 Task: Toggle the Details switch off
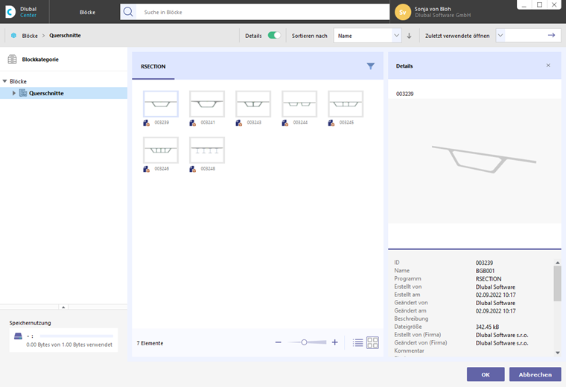[x=274, y=35]
